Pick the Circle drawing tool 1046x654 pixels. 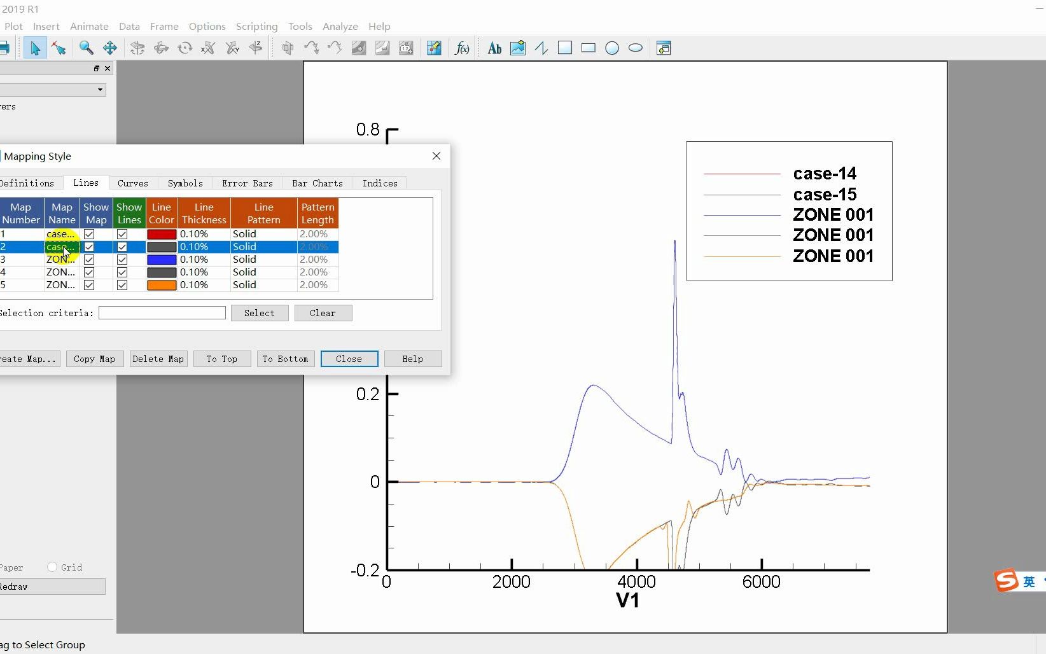(612, 48)
